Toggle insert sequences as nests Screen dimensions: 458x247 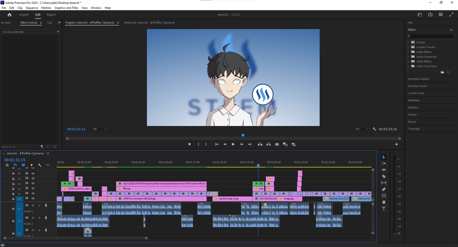(x=7, y=165)
